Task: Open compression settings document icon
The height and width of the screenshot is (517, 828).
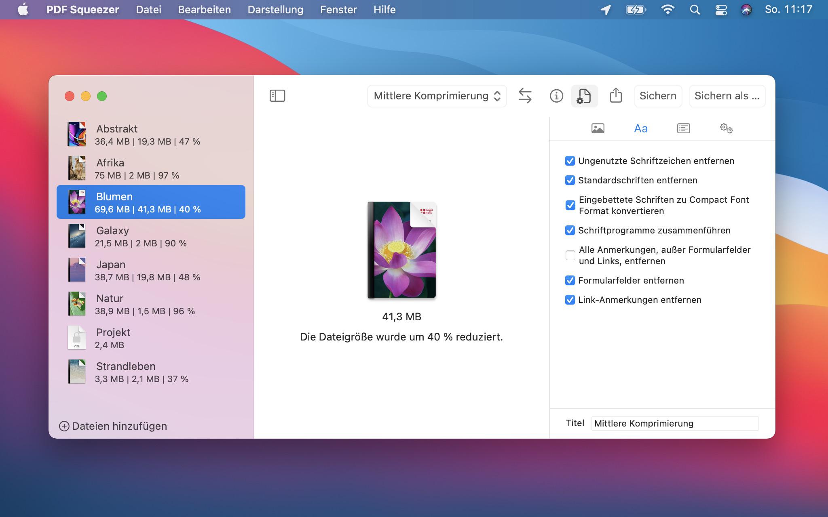Action: tap(585, 96)
